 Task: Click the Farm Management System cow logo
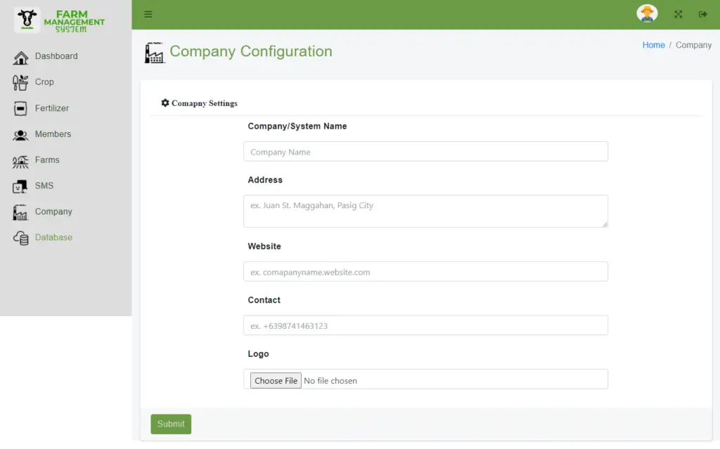(25, 20)
